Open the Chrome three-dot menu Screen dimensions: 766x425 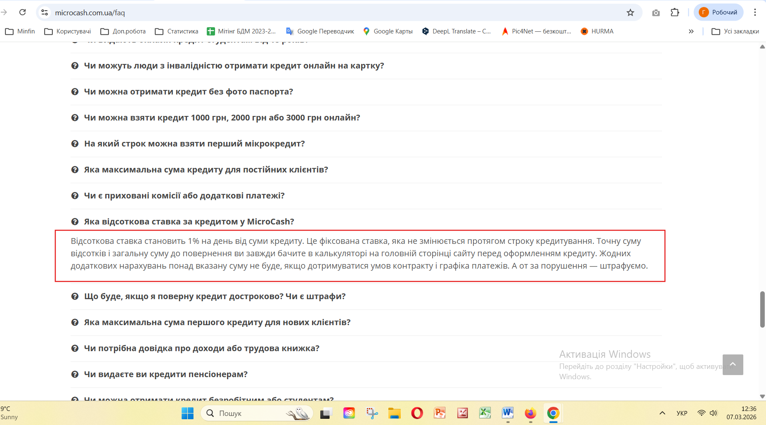755,12
